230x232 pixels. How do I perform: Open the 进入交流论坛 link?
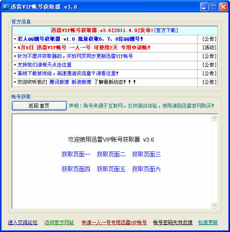pos(23,223)
